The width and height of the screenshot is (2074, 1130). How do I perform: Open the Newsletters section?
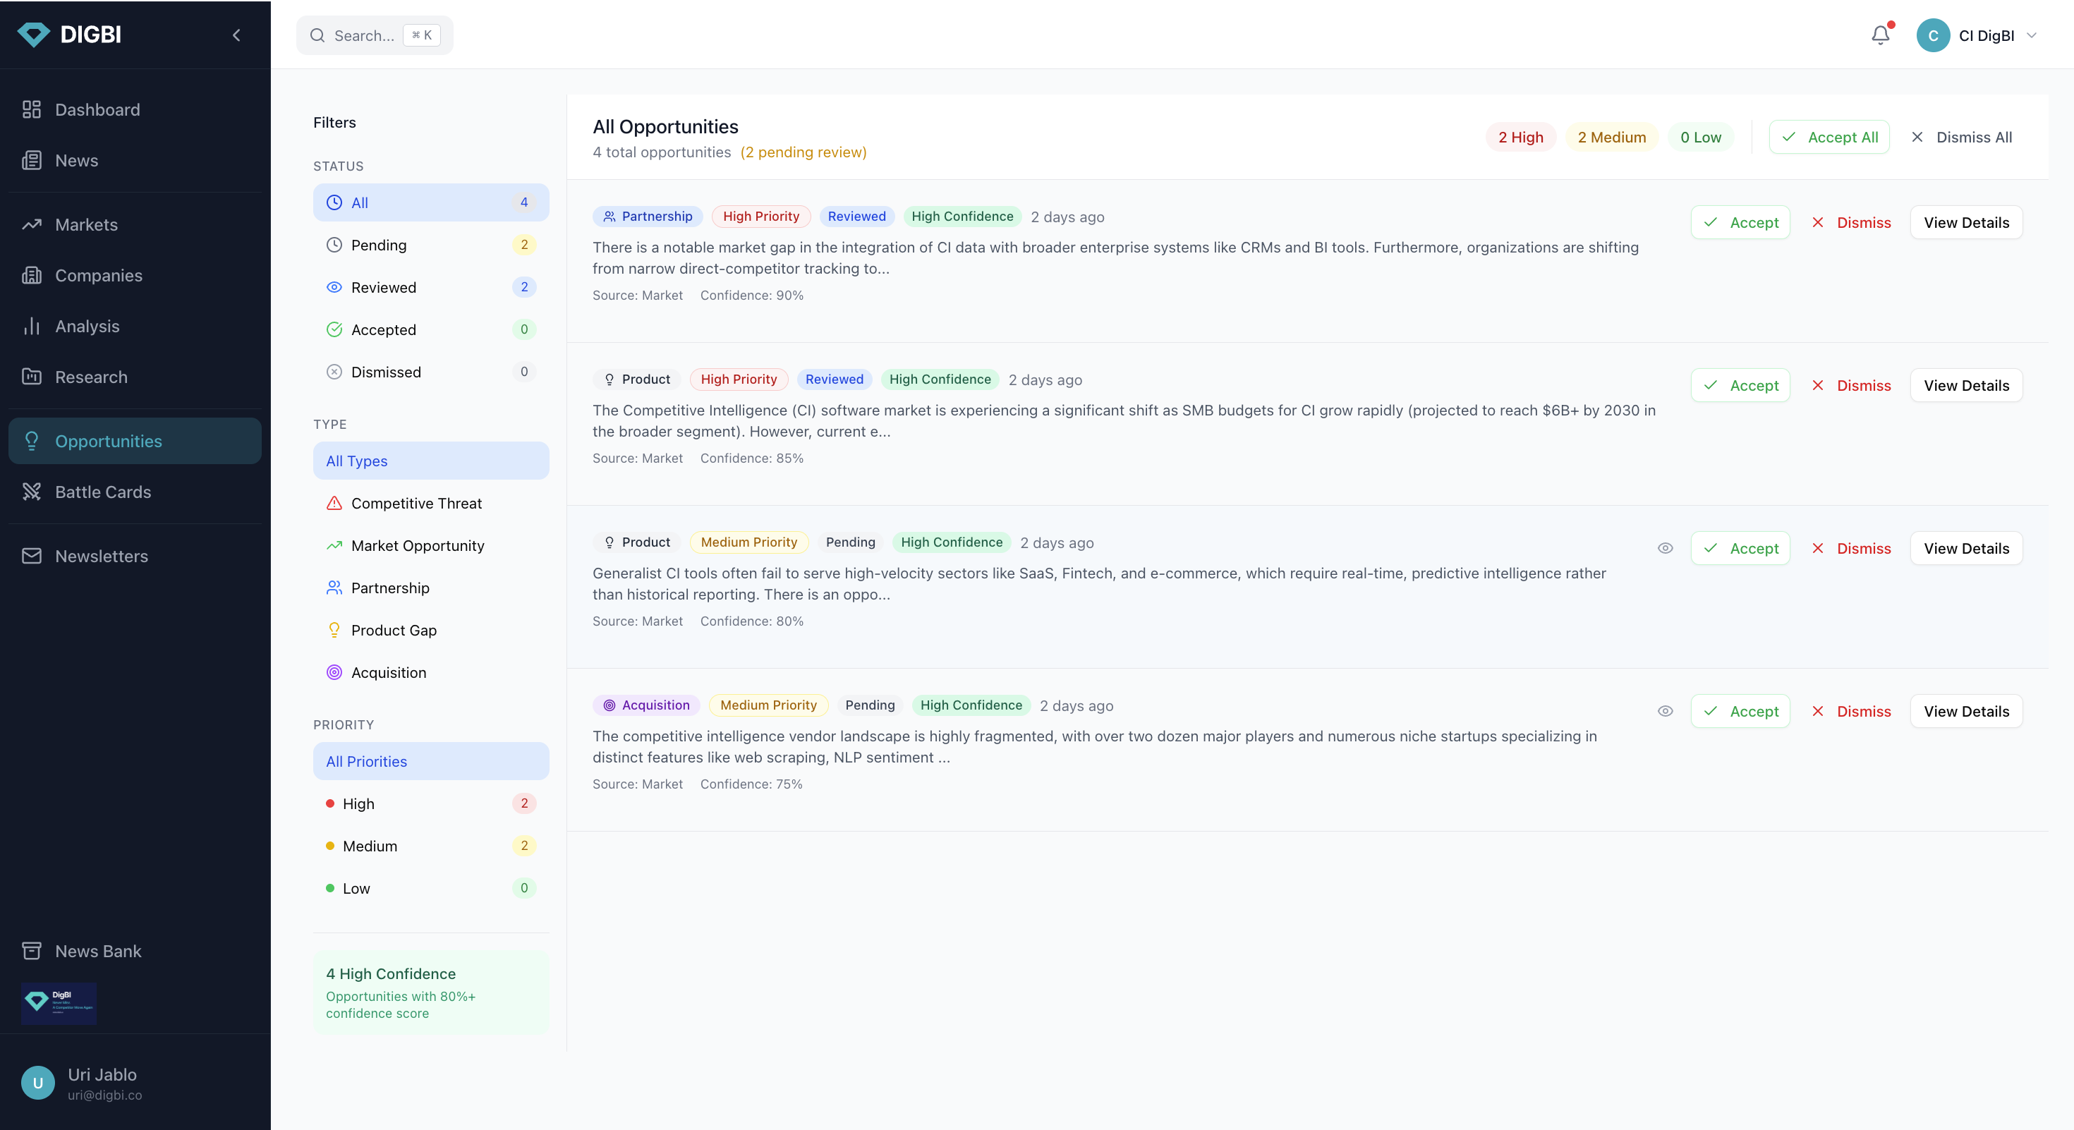[x=101, y=556]
